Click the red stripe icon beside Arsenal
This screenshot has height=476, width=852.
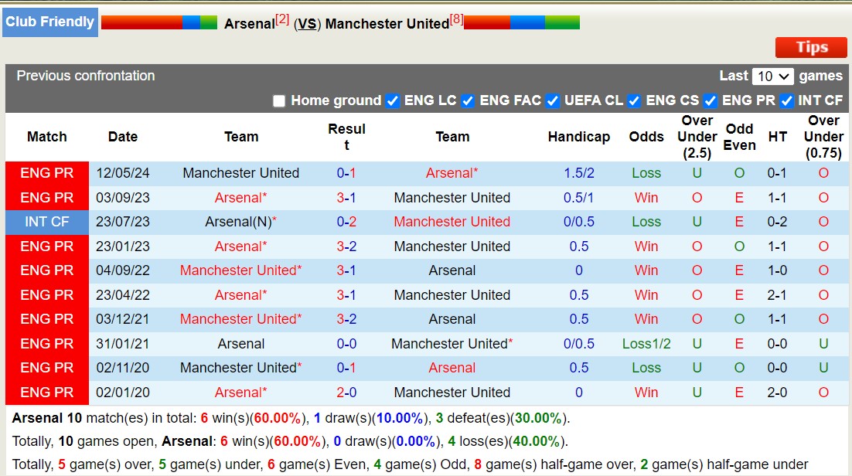(x=141, y=22)
